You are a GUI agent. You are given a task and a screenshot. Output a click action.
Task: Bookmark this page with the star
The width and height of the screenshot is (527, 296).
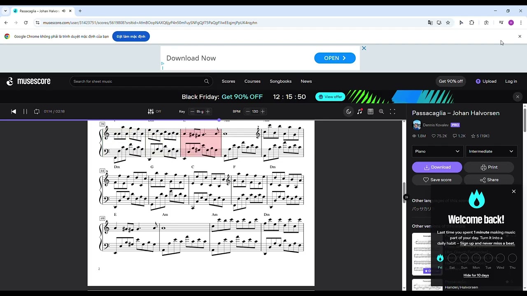point(448,23)
